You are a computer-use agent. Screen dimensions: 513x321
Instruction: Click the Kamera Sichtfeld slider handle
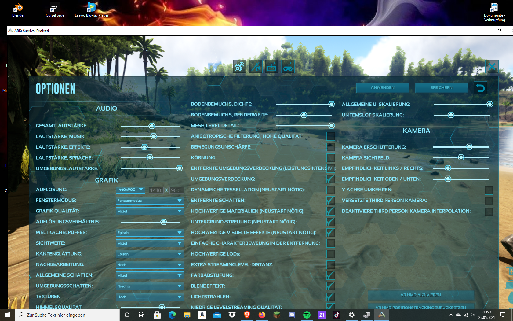point(461,157)
